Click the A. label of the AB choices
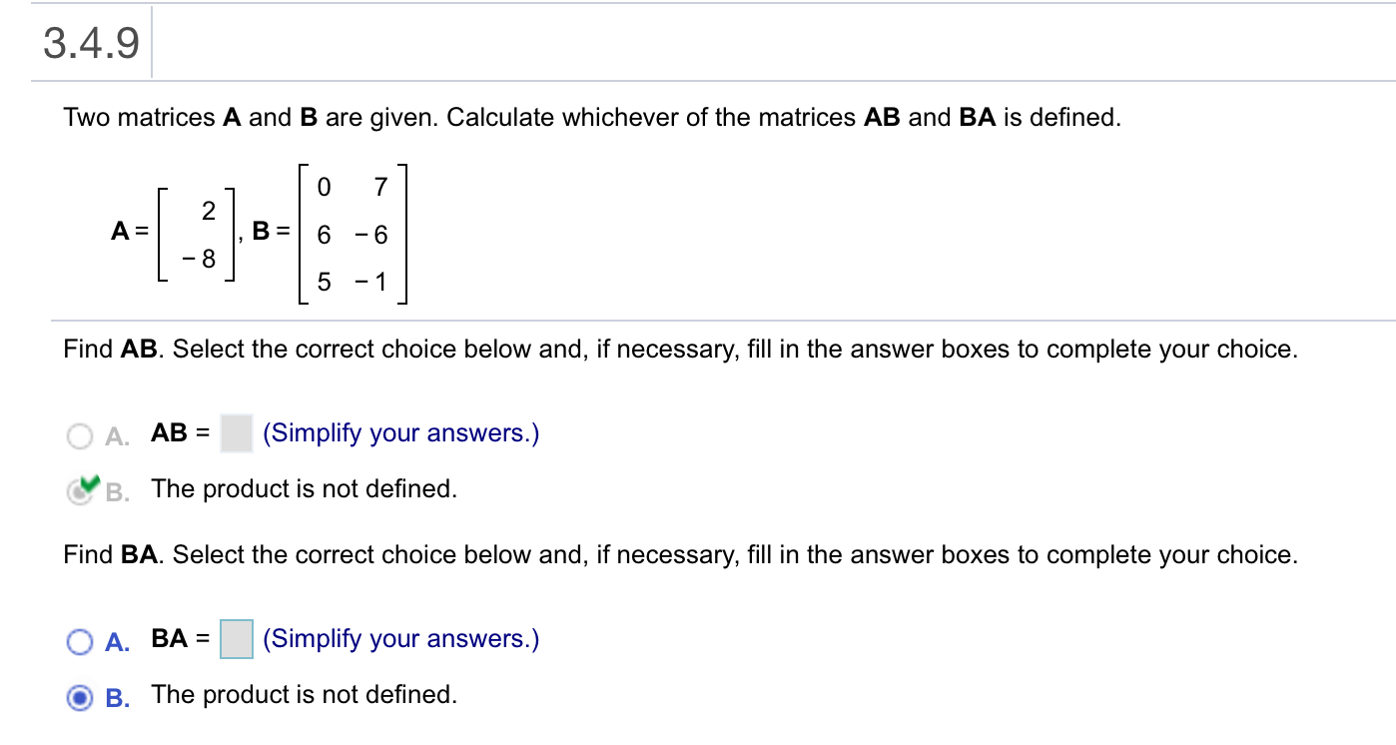Viewport: 1396px width, 745px height. click(114, 433)
